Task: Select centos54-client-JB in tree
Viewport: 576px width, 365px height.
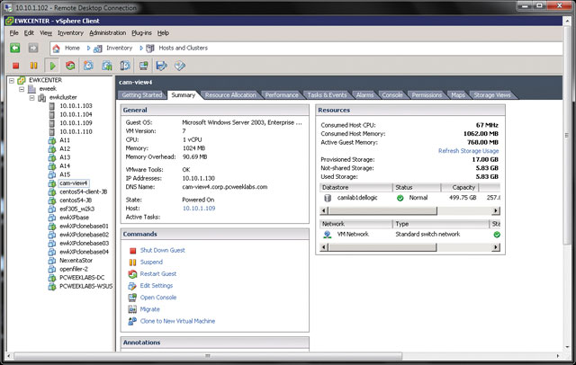Action: point(84,191)
